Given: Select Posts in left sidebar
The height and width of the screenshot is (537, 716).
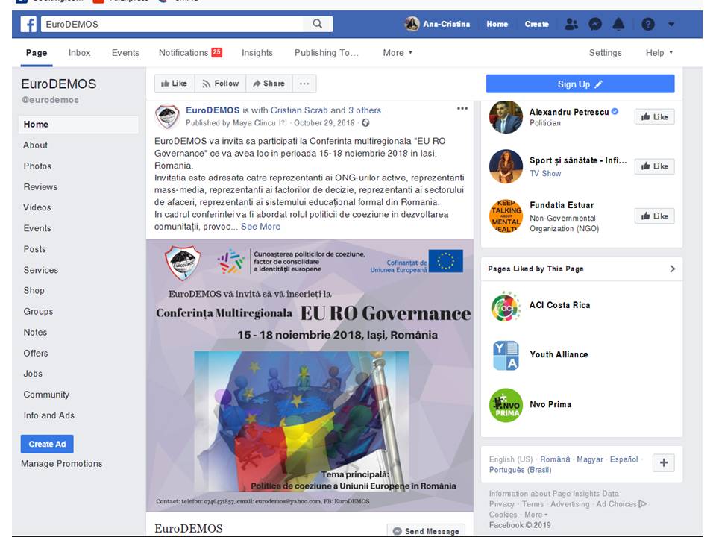Looking at the screenshot, I should pyautogui.click(x=35, y=249).
